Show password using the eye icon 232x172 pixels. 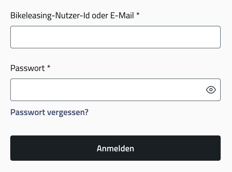211,90
